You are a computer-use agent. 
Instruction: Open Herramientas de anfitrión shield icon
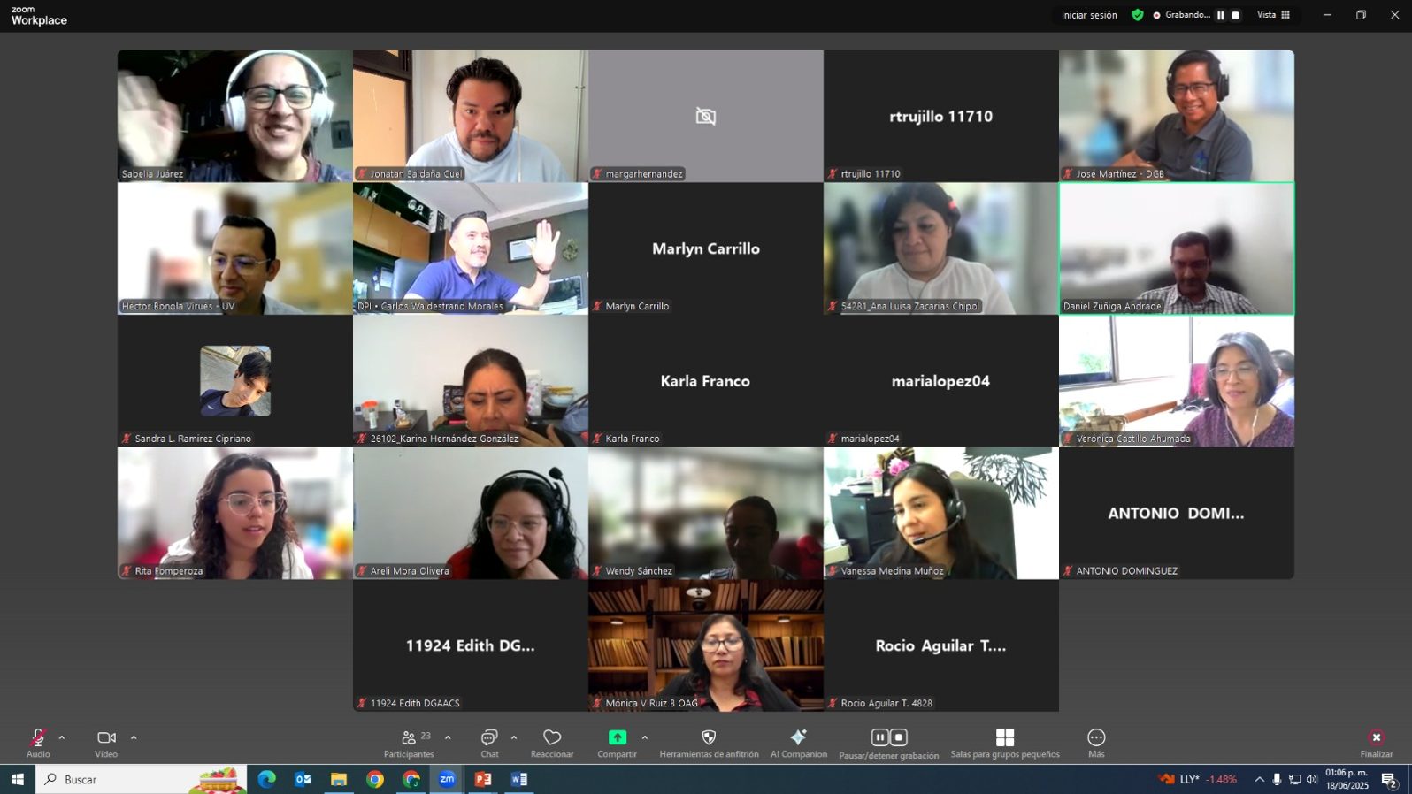click(709, 737)
